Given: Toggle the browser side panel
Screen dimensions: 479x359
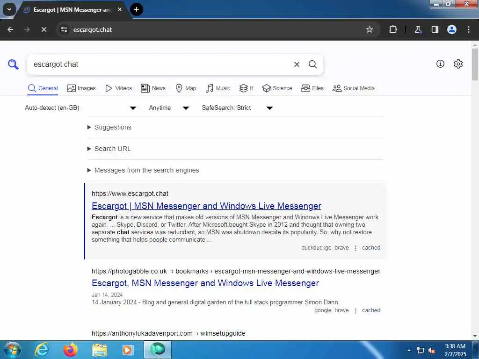Looking at the screenshot, I should (x=435, y=29).
